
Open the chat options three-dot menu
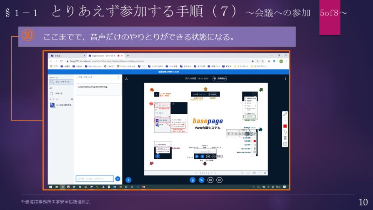pos(118,77)
